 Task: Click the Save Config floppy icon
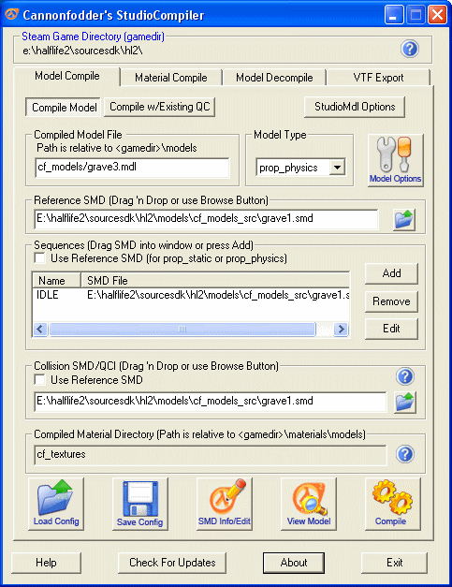140,504
